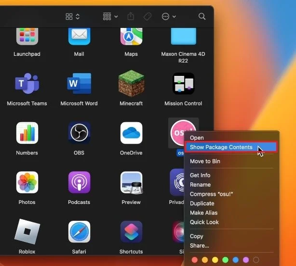Apply the gray tag circle
The width and height of the screenshot is (296, 266).
[256, 260]
